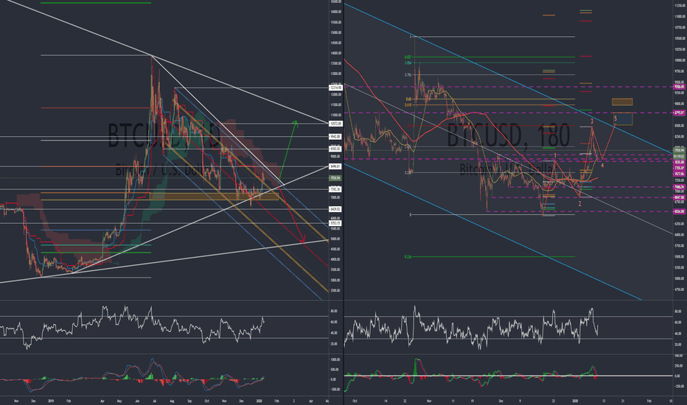Click the 16000.00 tick on left price axis
687x405 pixels.
[335, 12]
